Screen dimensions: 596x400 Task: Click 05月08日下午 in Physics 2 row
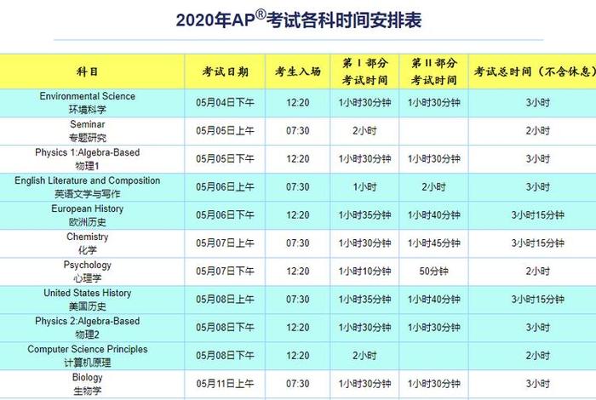click(x=225, y=328)
